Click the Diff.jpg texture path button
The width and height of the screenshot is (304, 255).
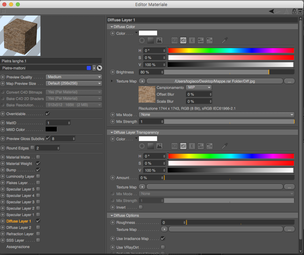click(215, 81)
